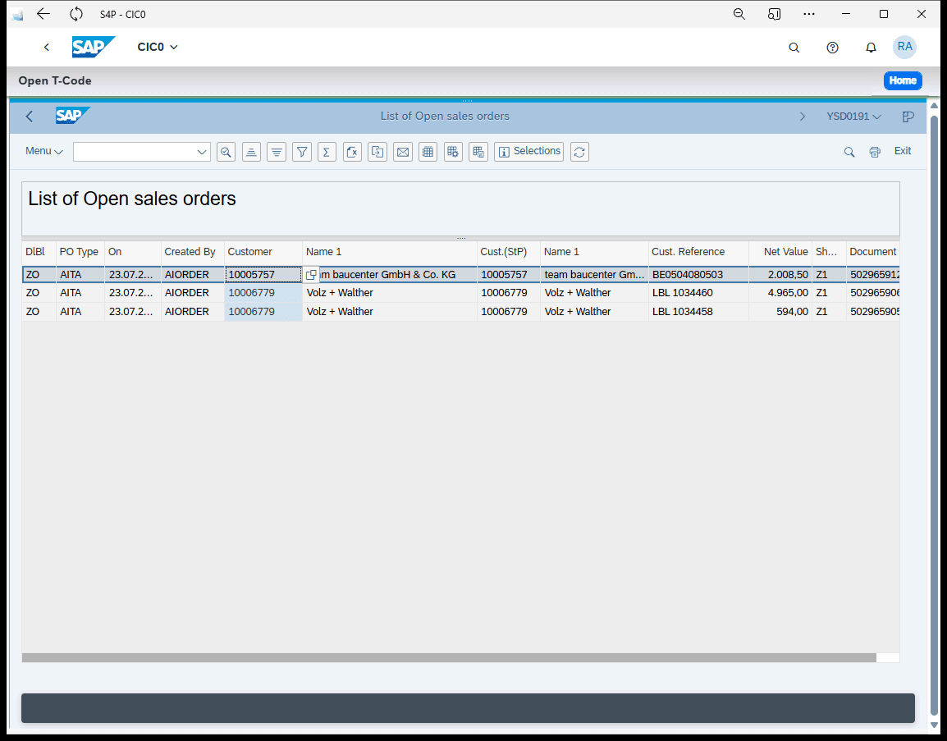Print the list with printer icon
This screenshot has width=947, height=741.
875,152
